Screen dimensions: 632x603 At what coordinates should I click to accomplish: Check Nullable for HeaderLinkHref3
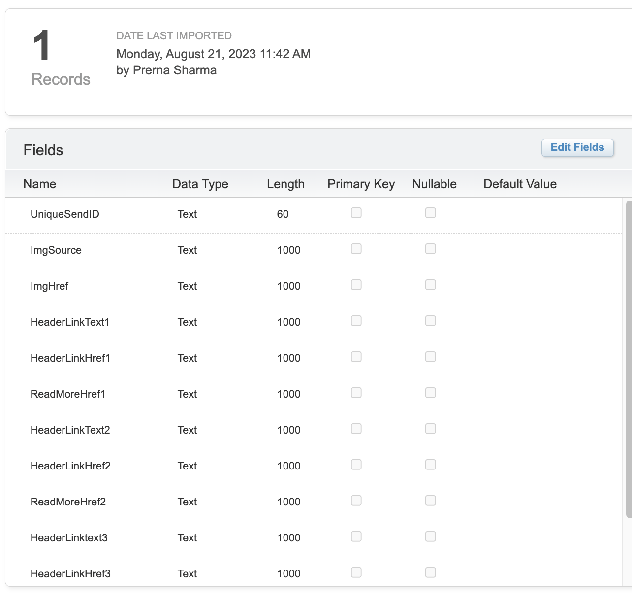(430, 572)
